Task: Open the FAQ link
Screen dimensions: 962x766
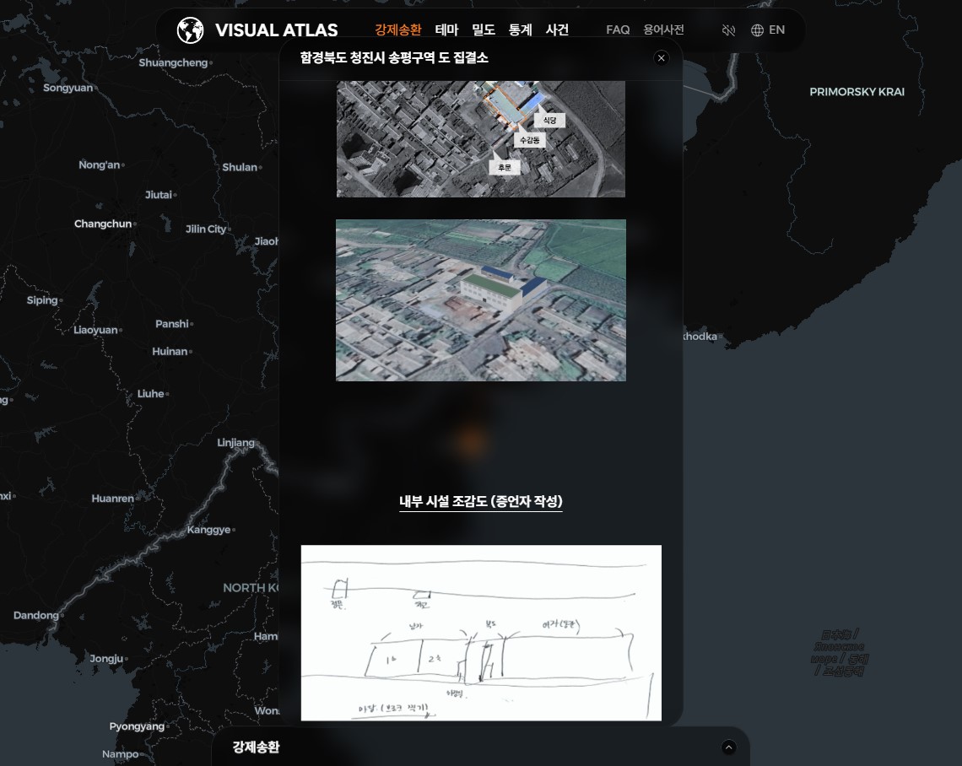Action: [618, 30]
